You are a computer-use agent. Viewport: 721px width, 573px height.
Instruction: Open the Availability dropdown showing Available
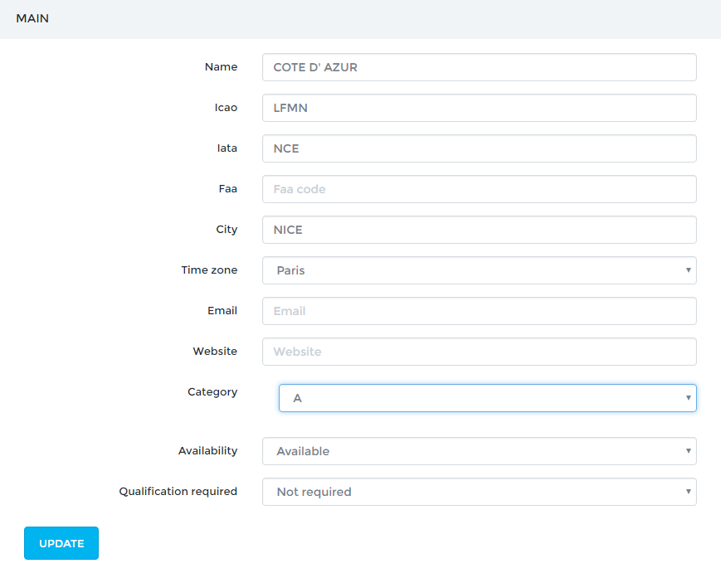[x=479, y=451]
